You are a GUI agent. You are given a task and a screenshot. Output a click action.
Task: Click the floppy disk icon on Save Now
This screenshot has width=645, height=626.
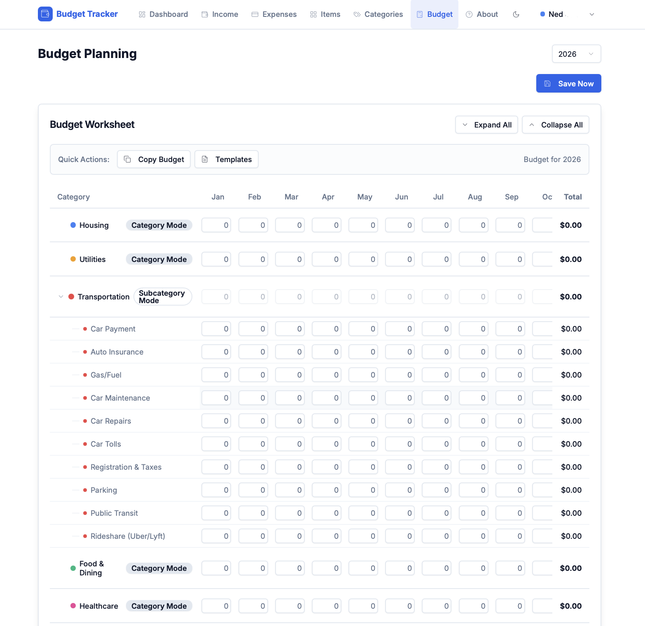(x=547, y=83)
